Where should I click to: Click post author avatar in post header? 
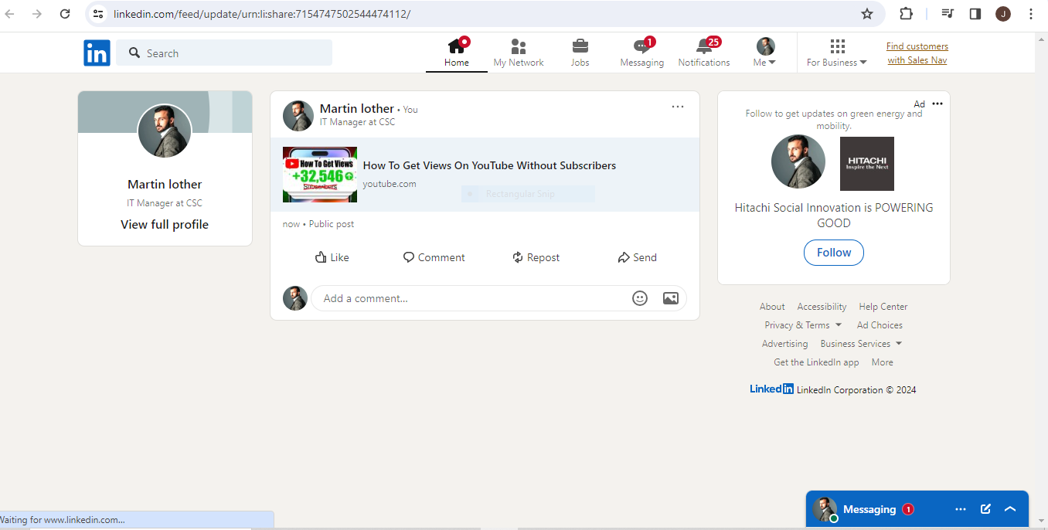(x=298, y=116)
